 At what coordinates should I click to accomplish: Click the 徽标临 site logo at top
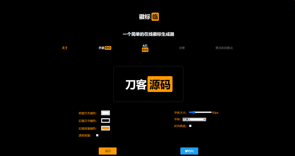pos(149,17)
